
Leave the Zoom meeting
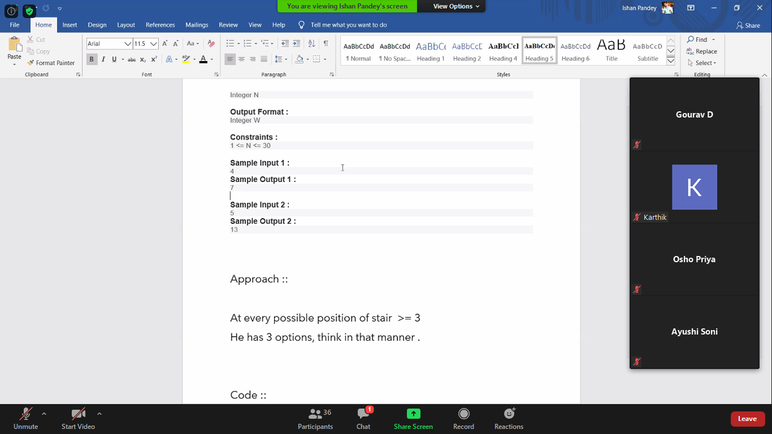tap(747, 419)
